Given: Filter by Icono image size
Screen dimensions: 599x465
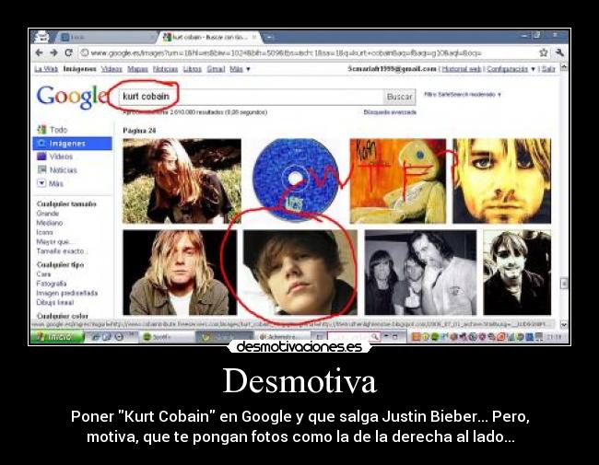Looking at the screenshot, I should 45,232.
